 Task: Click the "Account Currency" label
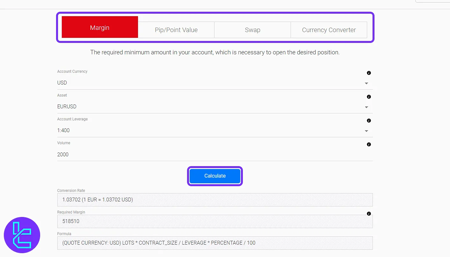72,71
